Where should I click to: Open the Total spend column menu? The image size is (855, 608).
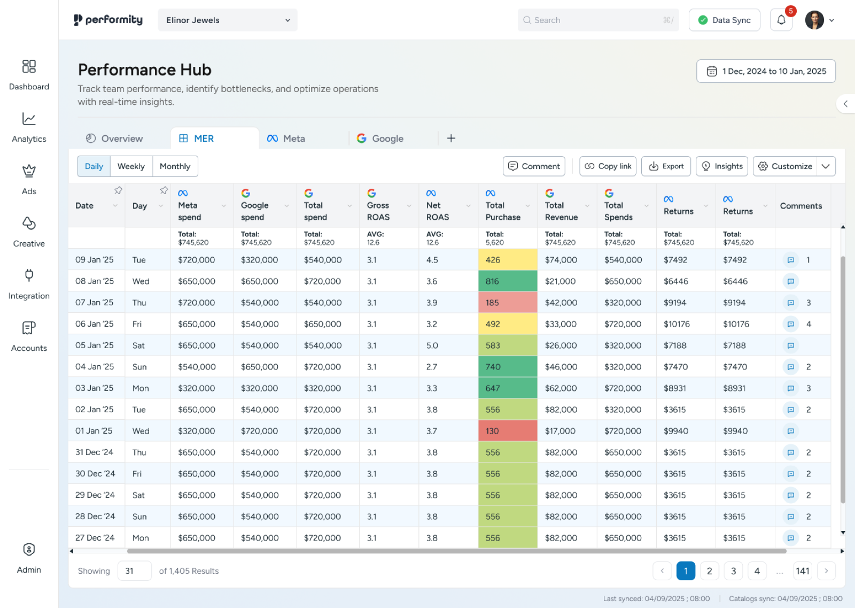(350, 205)
